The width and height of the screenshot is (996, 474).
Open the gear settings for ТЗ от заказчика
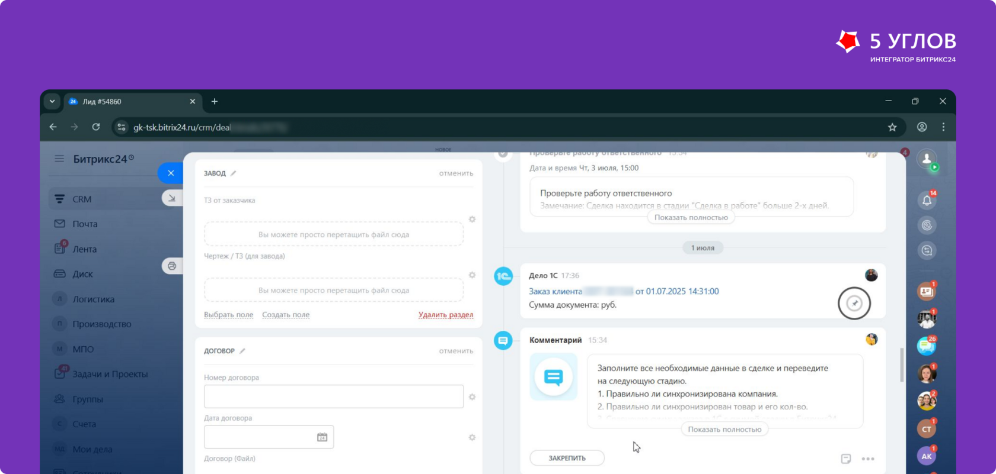pyautogui.click(x=473, y=219)
